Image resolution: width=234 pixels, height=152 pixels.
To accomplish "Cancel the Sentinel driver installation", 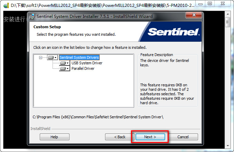I will (183, 137).
